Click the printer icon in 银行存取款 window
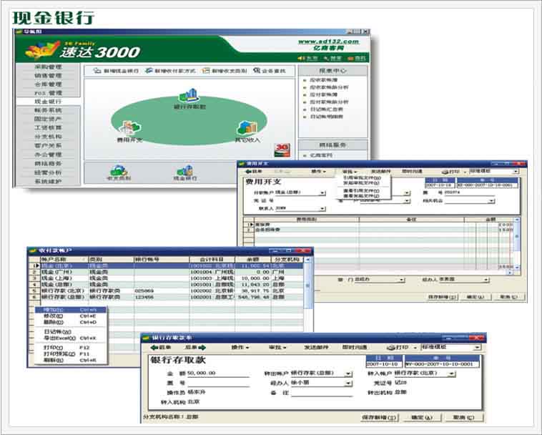The height and width of the screenshot is (435, 542). click(x=391, y=347)
